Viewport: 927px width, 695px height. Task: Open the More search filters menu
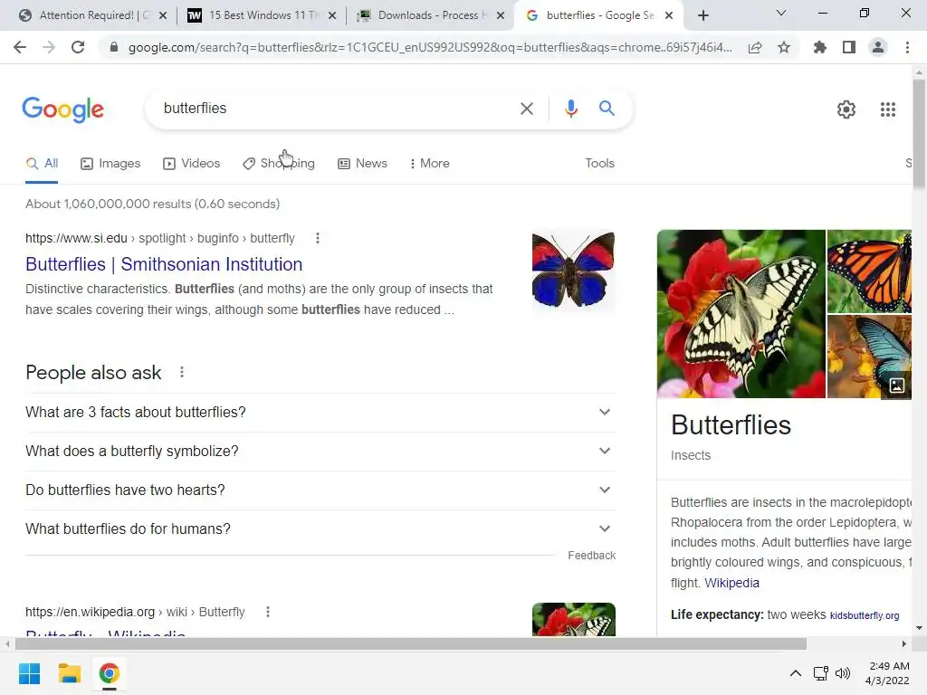point(430,163)
